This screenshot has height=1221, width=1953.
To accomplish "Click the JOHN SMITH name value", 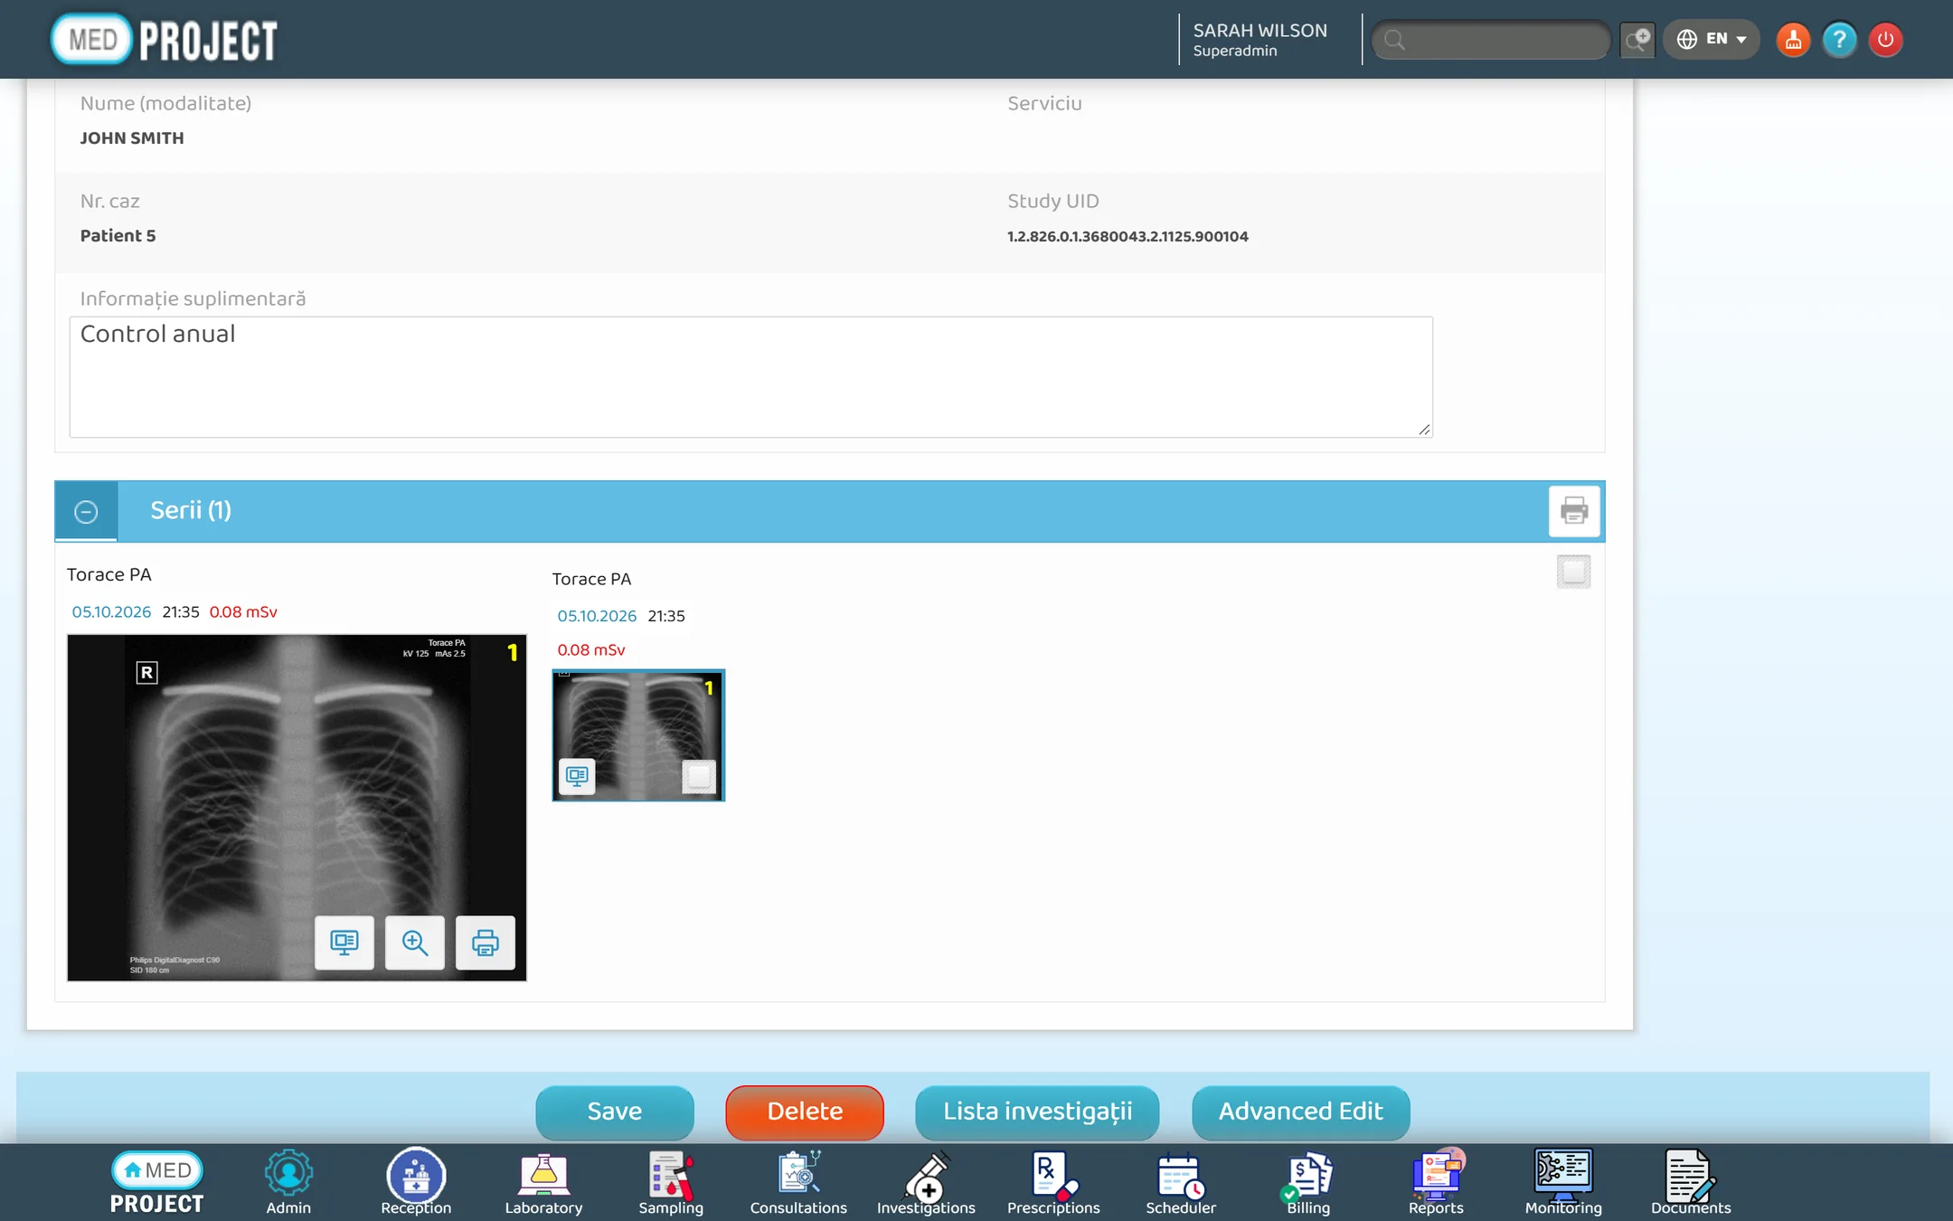I will pos(132,138).
